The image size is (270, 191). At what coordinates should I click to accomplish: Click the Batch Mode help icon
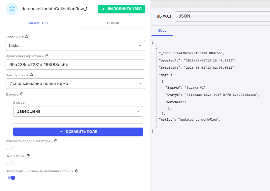pos(28,156)
